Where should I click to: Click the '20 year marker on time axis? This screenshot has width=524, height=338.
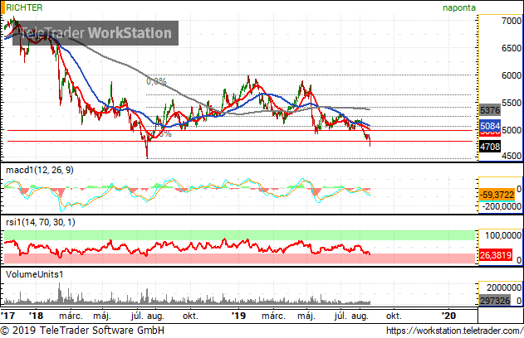pos(448,316)
